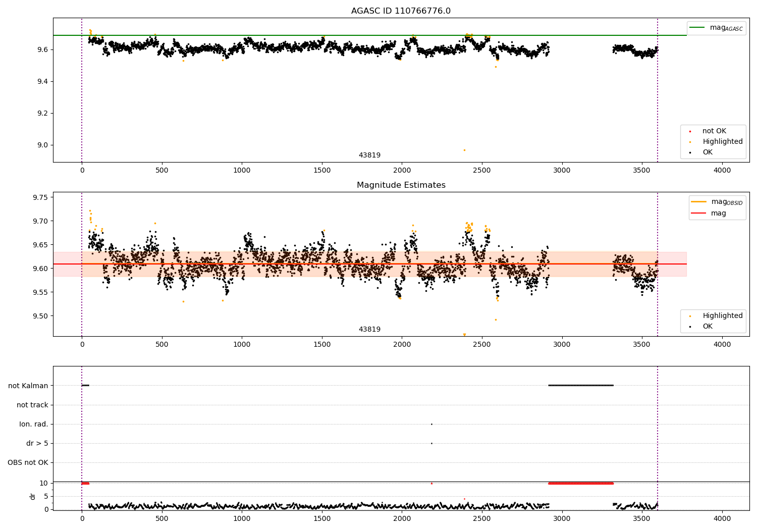Click the 3000 x-tick under the top plot

562,171
